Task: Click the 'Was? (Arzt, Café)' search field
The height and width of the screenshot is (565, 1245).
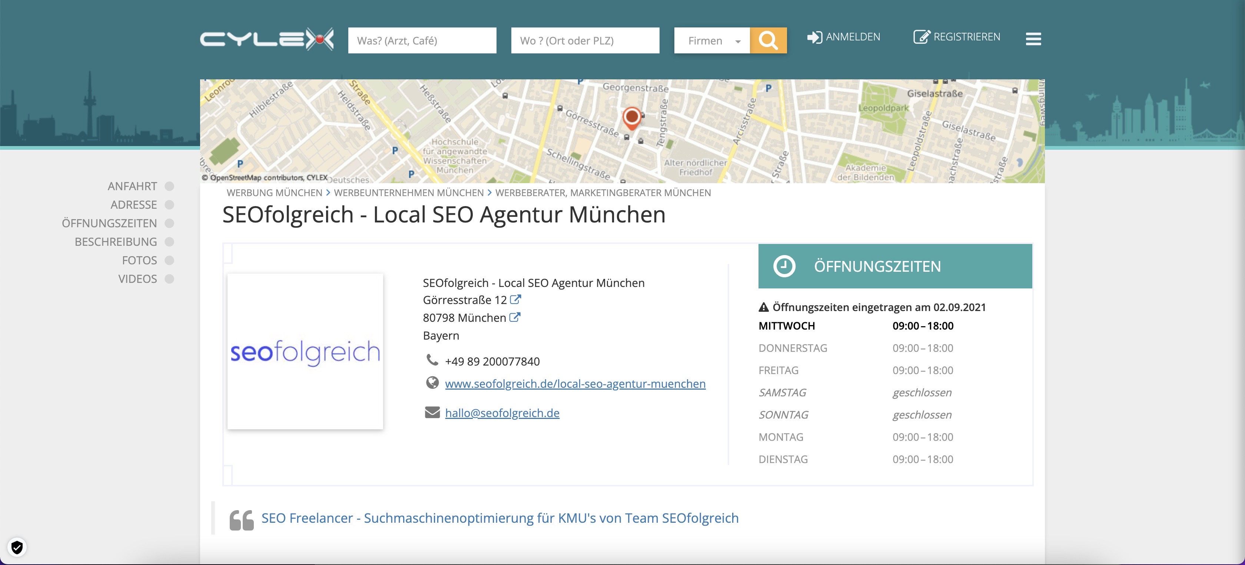Action: [422, 40]
